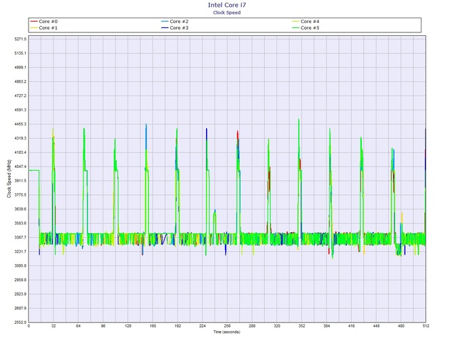Viewport: 454px width, 340px height.
Task: Click the 160 x-axis tick label
Action: 153,326
